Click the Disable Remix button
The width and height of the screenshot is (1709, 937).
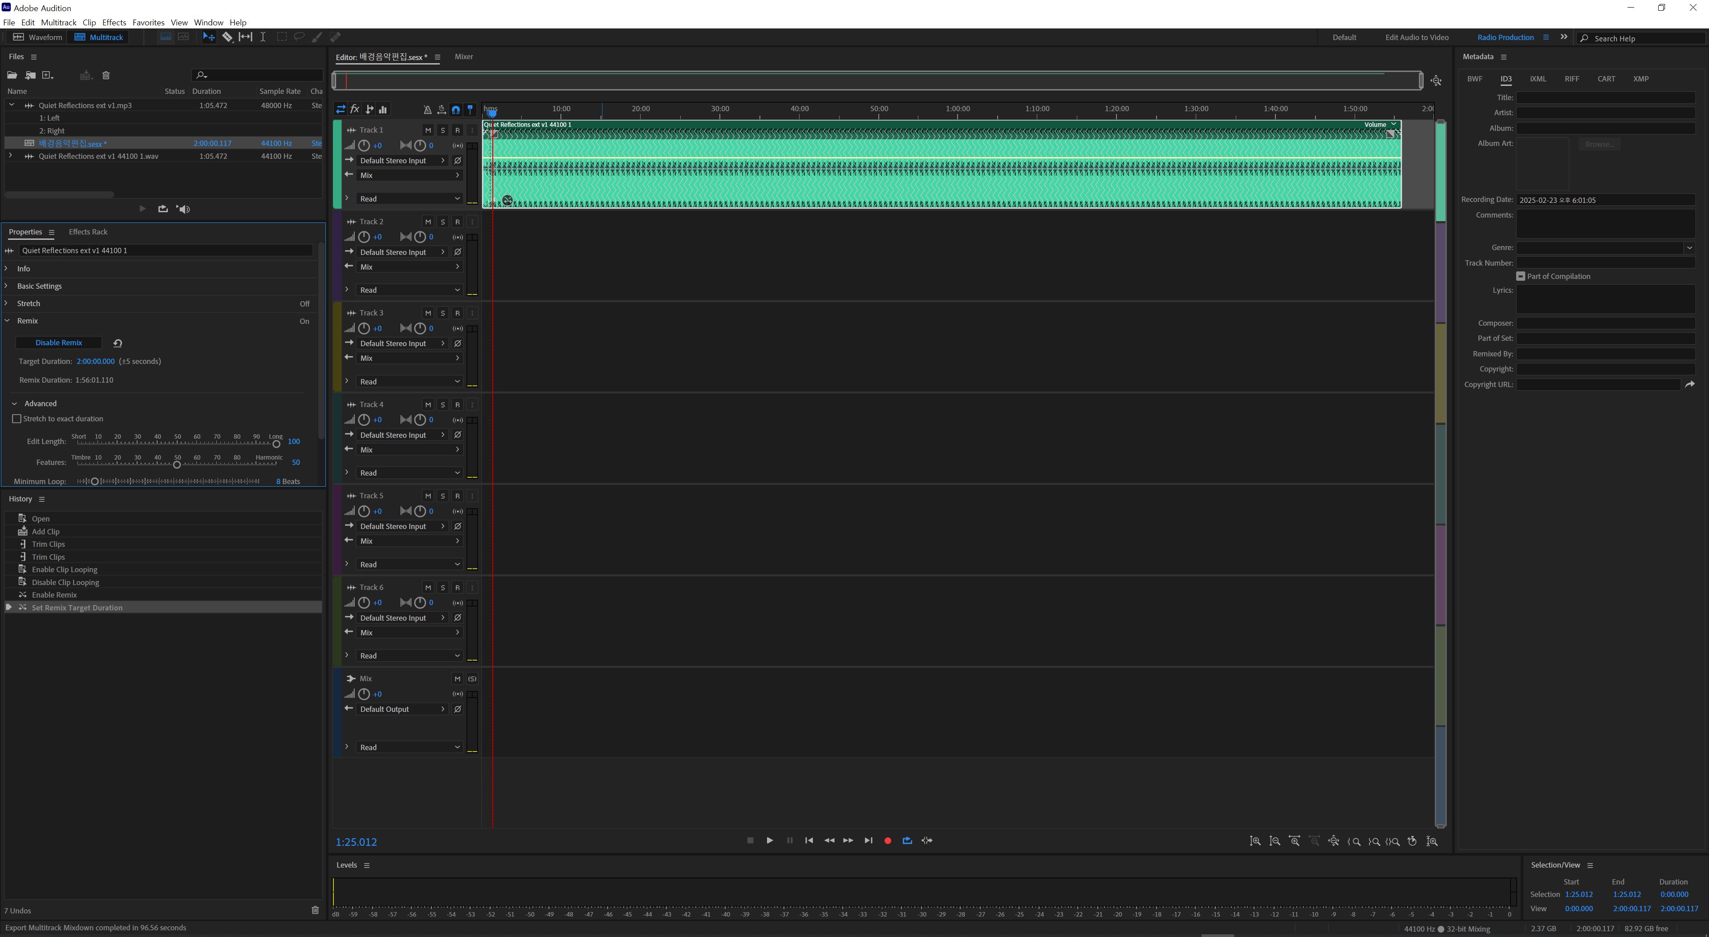(58, 342)
